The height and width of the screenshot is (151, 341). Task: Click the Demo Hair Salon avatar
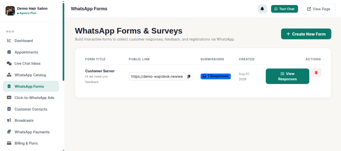pyautogui.click(x=10, y=11)
